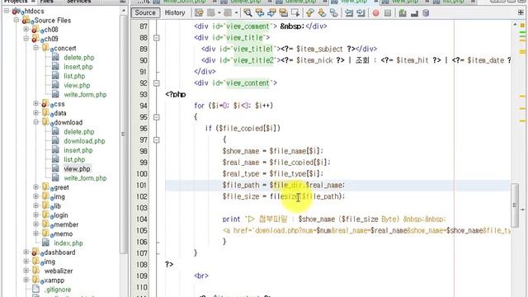Open list.php under download folder

[x=74, y=159]
